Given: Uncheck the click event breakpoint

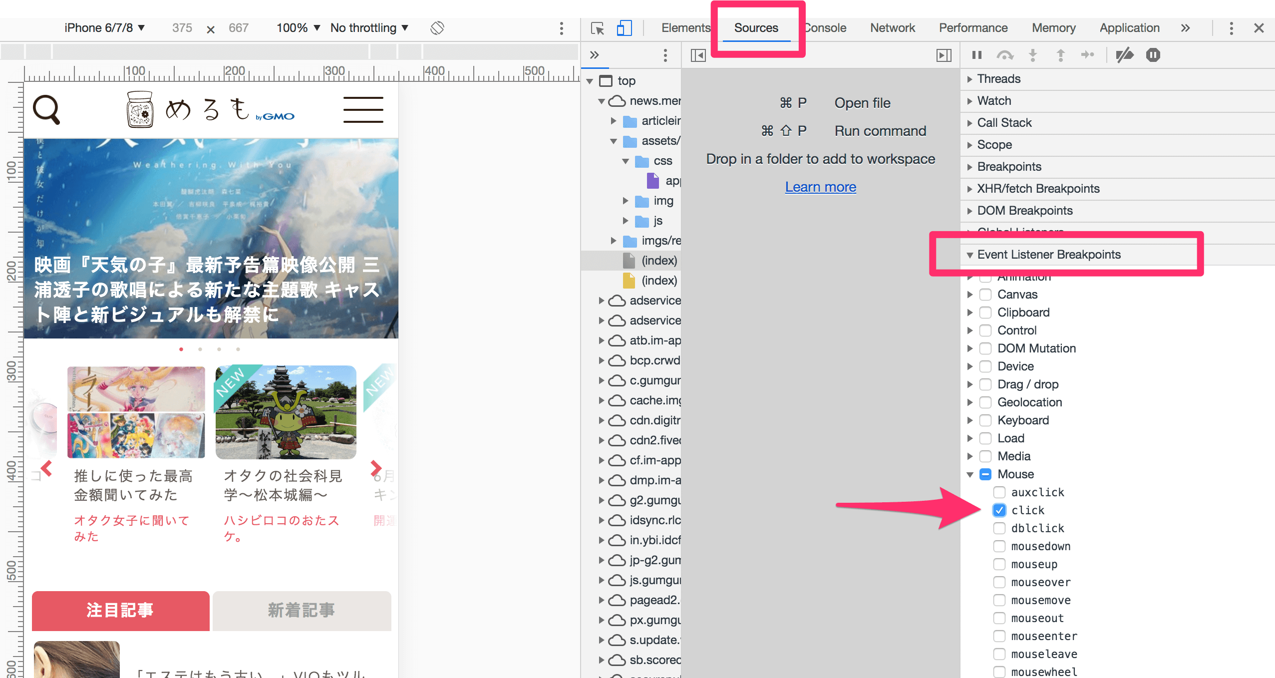Looking at the screenshot, I should 999,510.
